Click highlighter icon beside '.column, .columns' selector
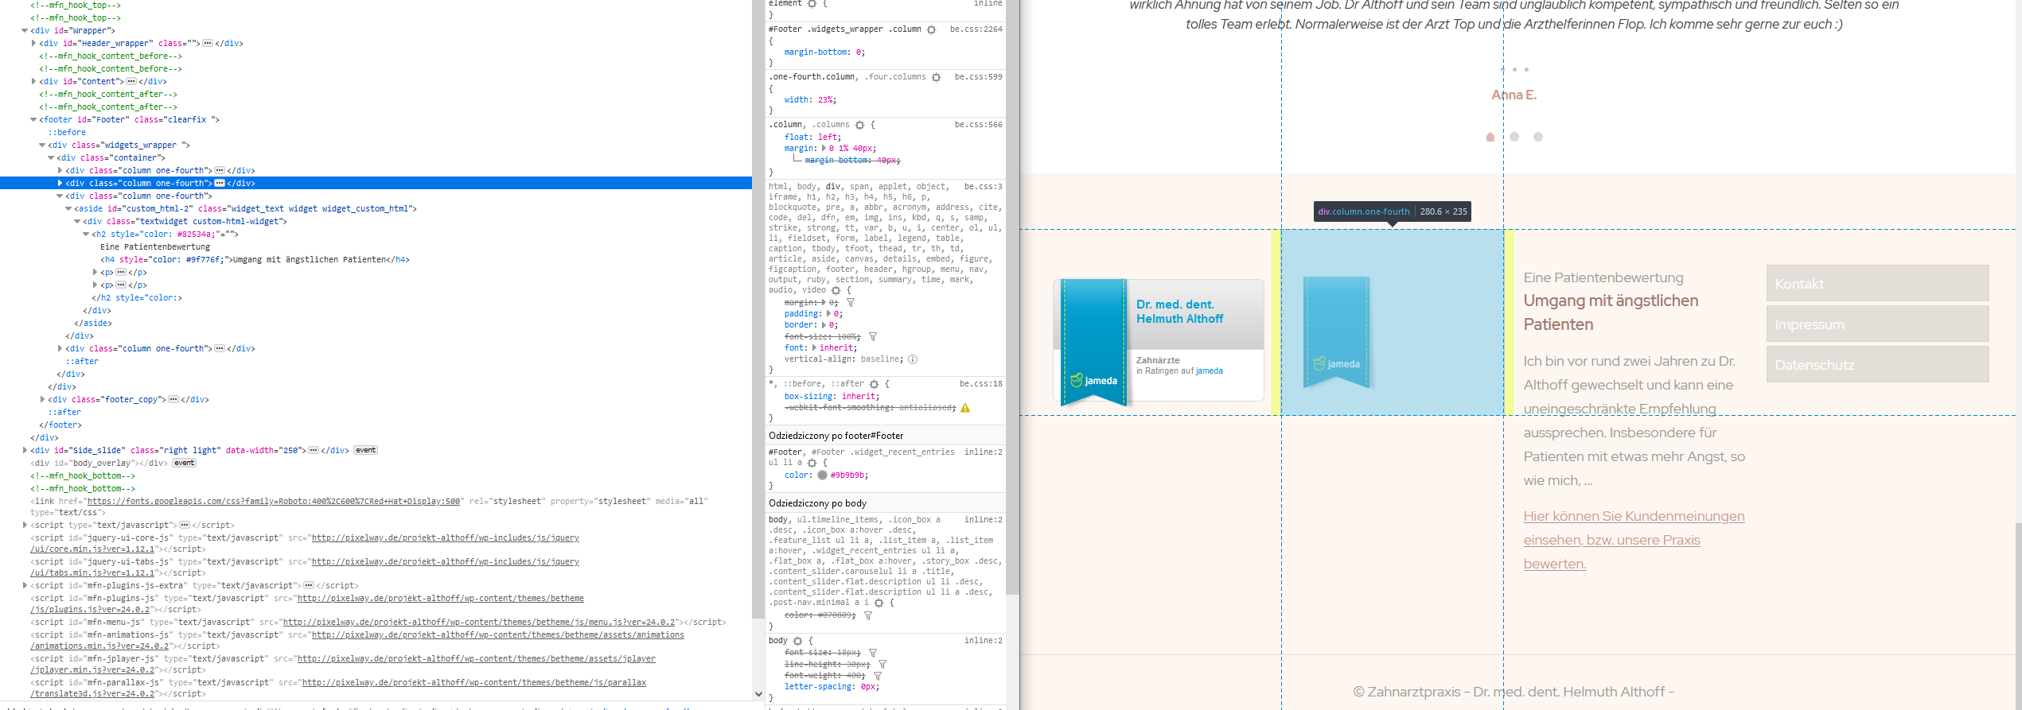 point(859,125)
